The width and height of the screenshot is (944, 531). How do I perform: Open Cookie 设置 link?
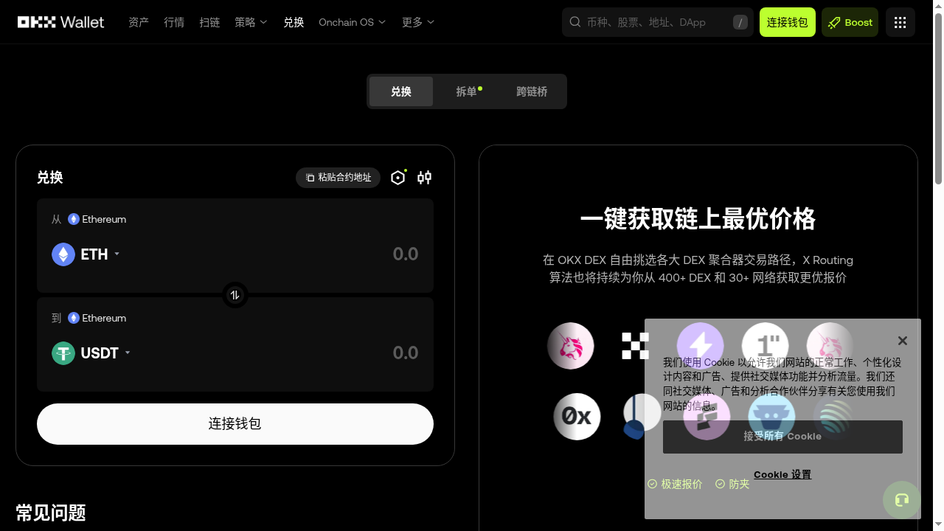(x=782, y=474)
